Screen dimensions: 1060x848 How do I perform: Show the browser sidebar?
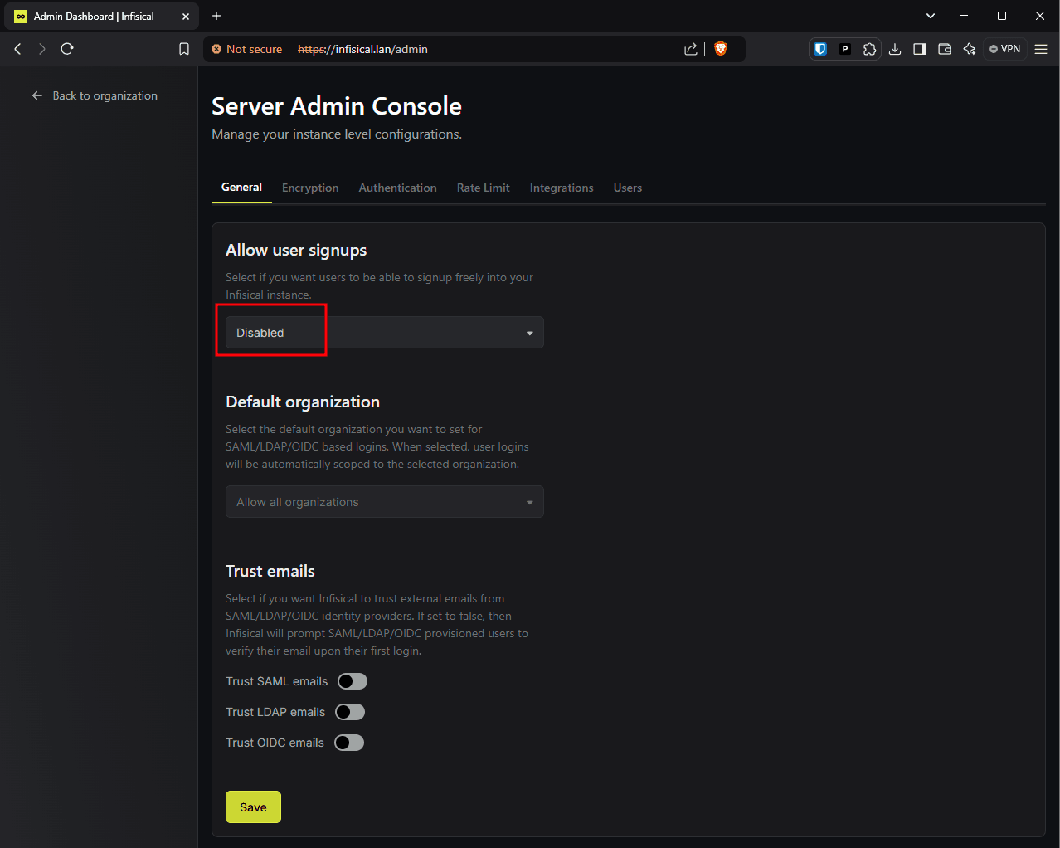[919, 49]
